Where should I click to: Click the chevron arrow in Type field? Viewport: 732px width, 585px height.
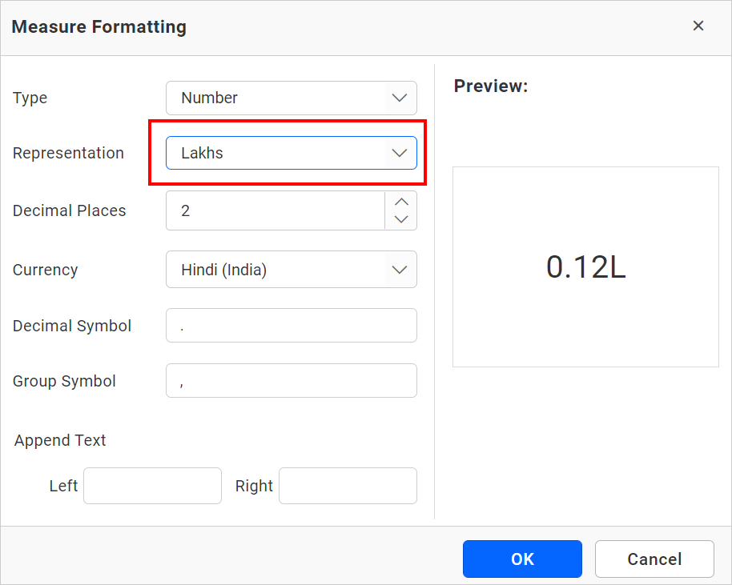tap(400, 98)
